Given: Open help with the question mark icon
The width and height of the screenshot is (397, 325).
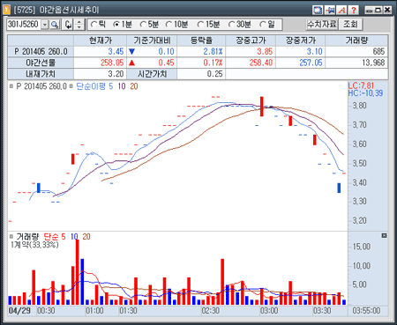Looking at the screenshot, I should (x=354, y=10).
